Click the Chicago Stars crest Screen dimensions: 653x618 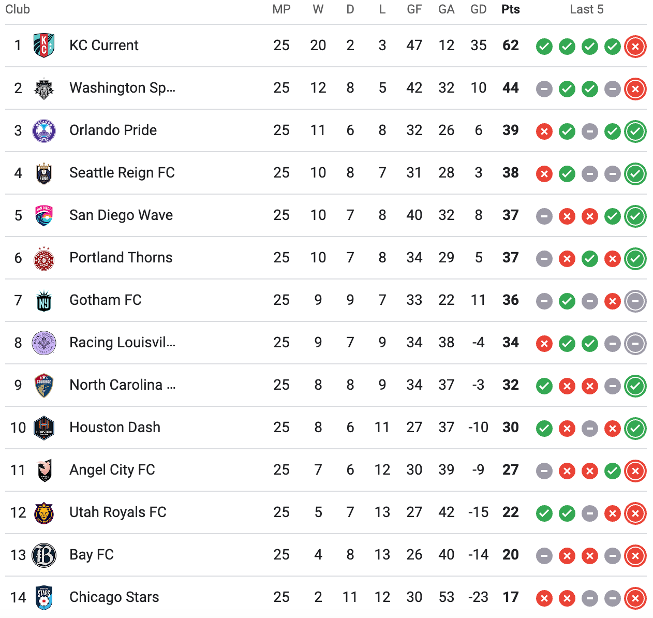pos(44,597)
